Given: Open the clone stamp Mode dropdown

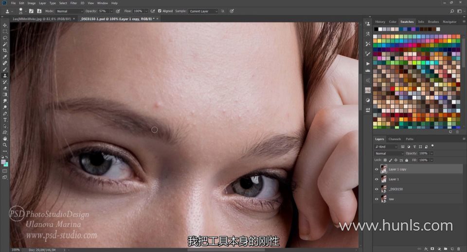Looking at the screenshot, I should (70, 11).
